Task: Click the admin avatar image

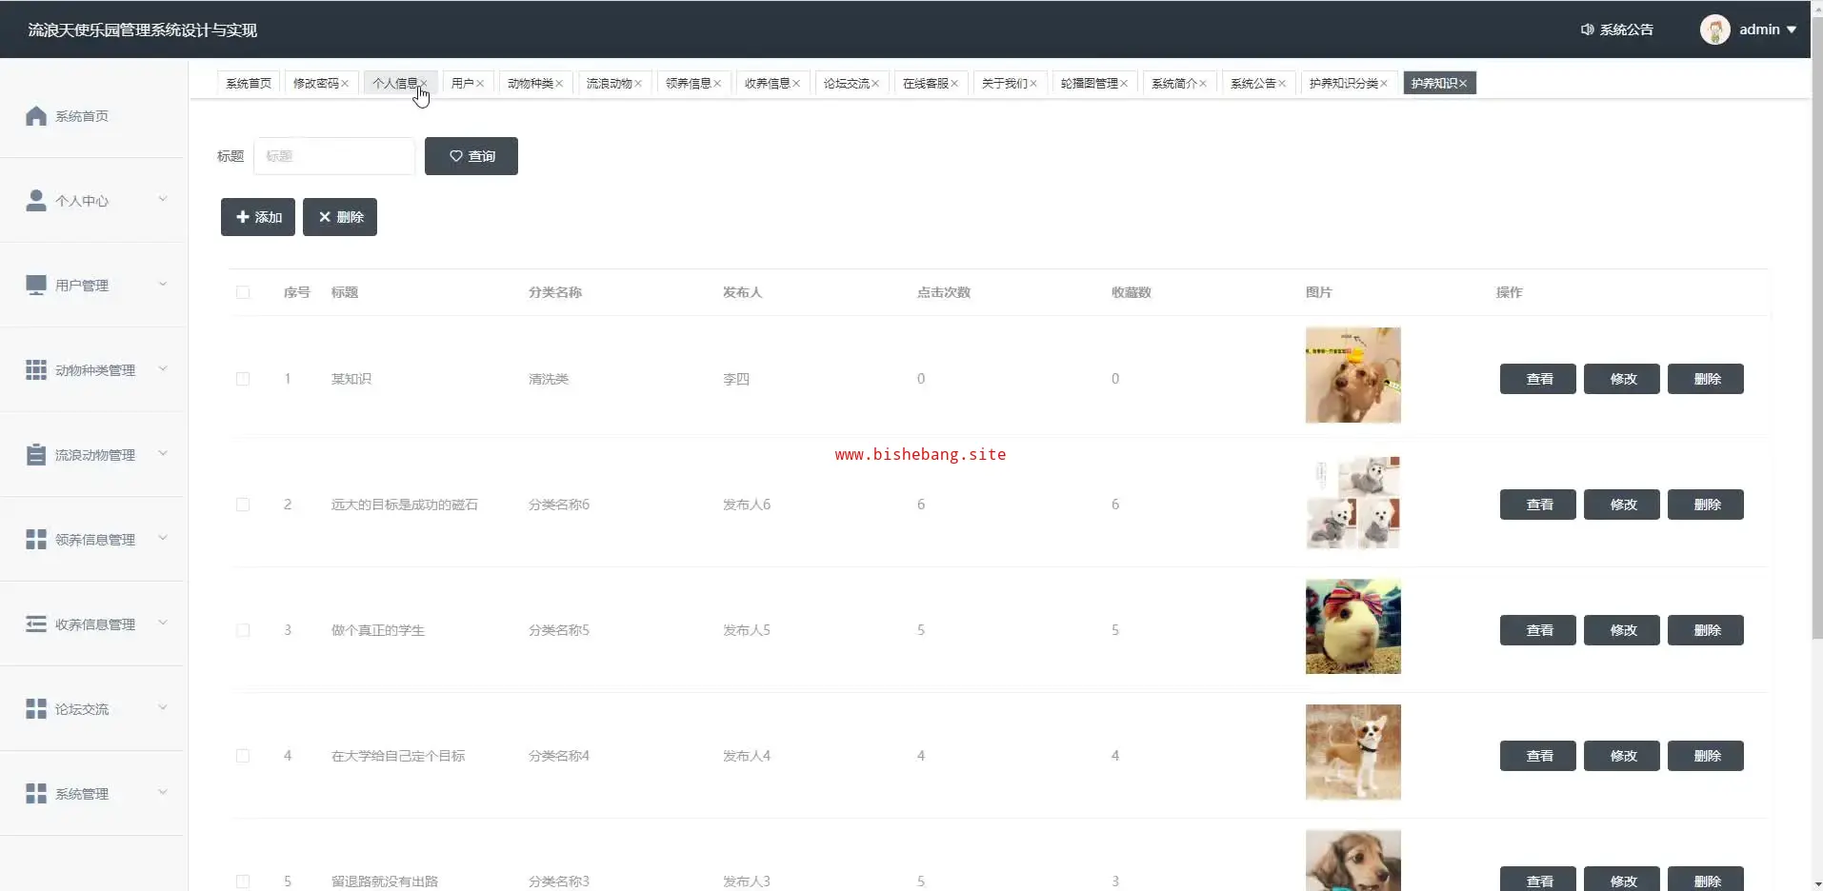Action: tap(1715, 30)
